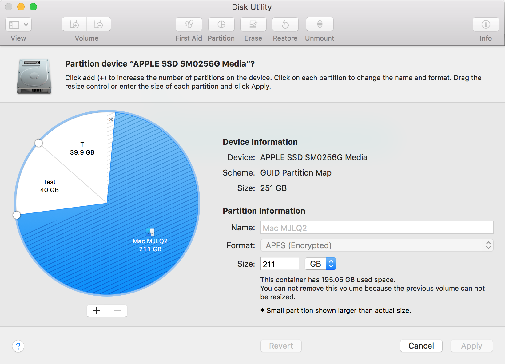Select the Test partition in the pie chart
The height and width of the screenshot is (364, 505).
49,186
